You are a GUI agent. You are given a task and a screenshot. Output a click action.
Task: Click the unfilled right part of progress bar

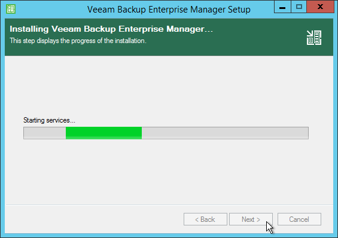point(225,133)
